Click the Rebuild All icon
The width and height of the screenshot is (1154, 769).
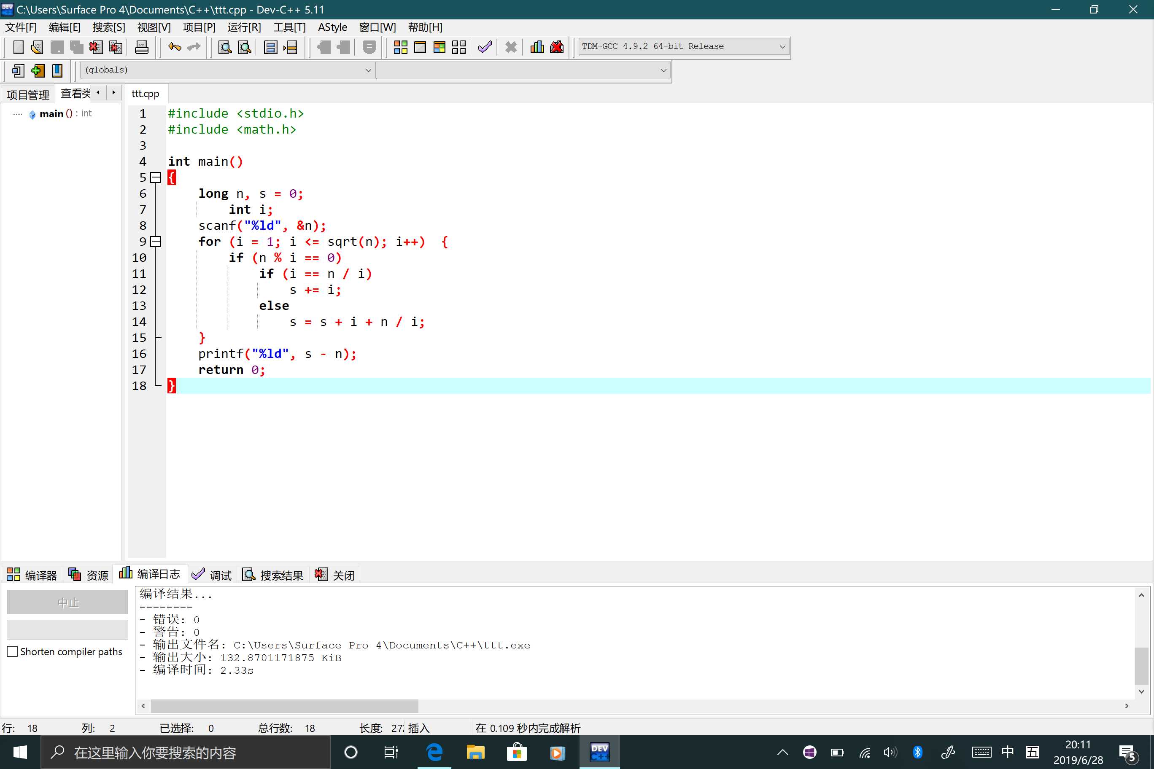[459, 47]
